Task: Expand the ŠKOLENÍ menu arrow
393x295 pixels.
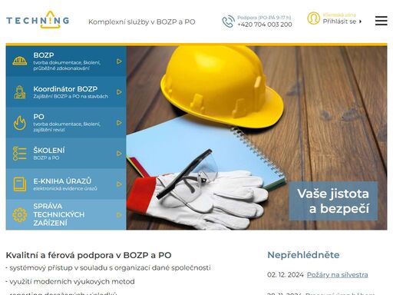Action: click(x=119, y=154)
